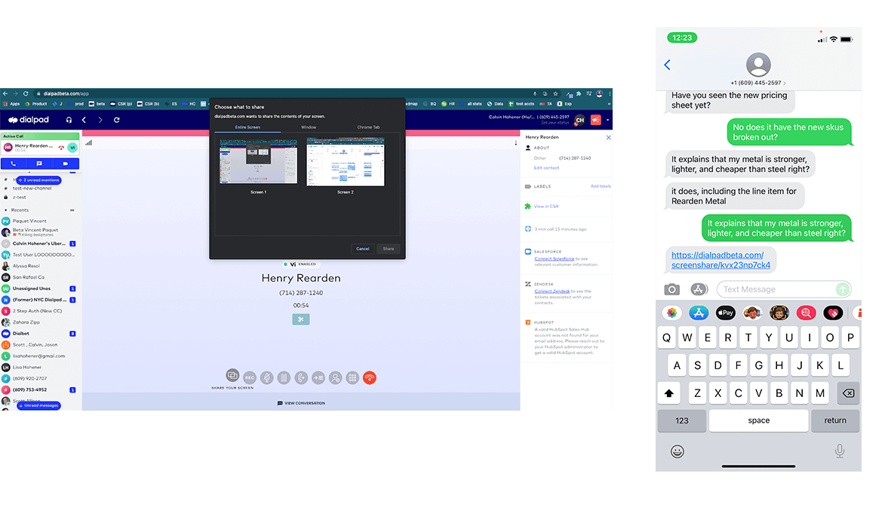This screenshot has height=513, width=888.
Task: Click the blue video button in sidebar
Action: [x=65, y=163]
